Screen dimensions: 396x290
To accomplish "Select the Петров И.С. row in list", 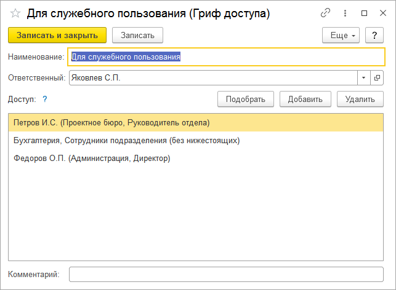I will 111,123.
